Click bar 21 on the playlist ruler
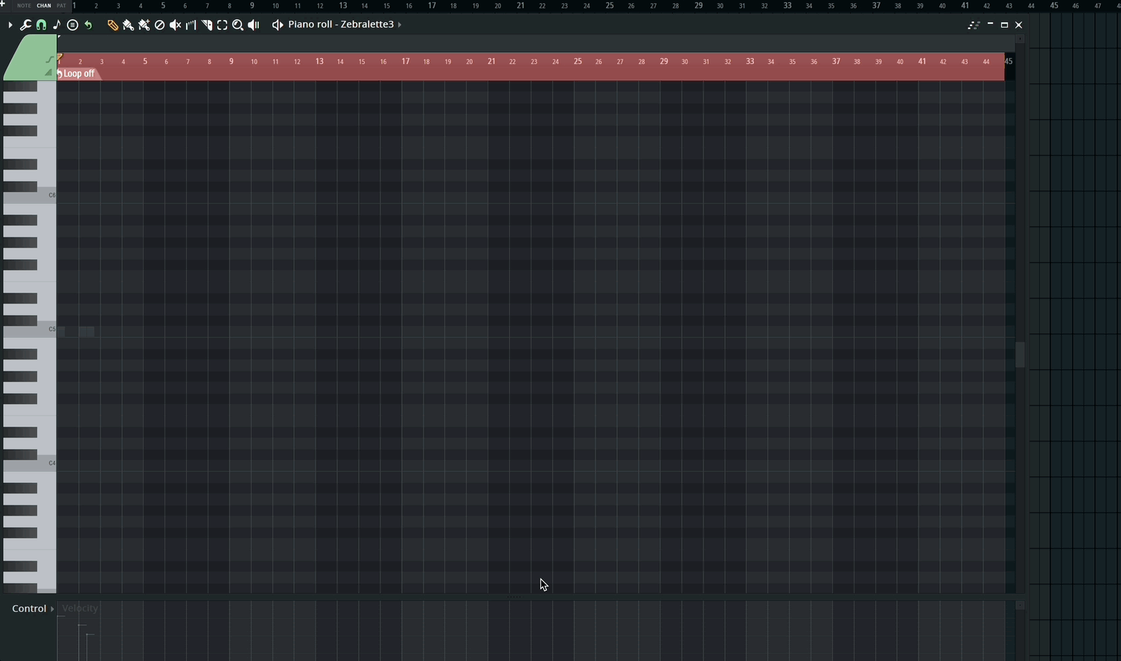The image size is (1121, 661). tap(520, 5)
